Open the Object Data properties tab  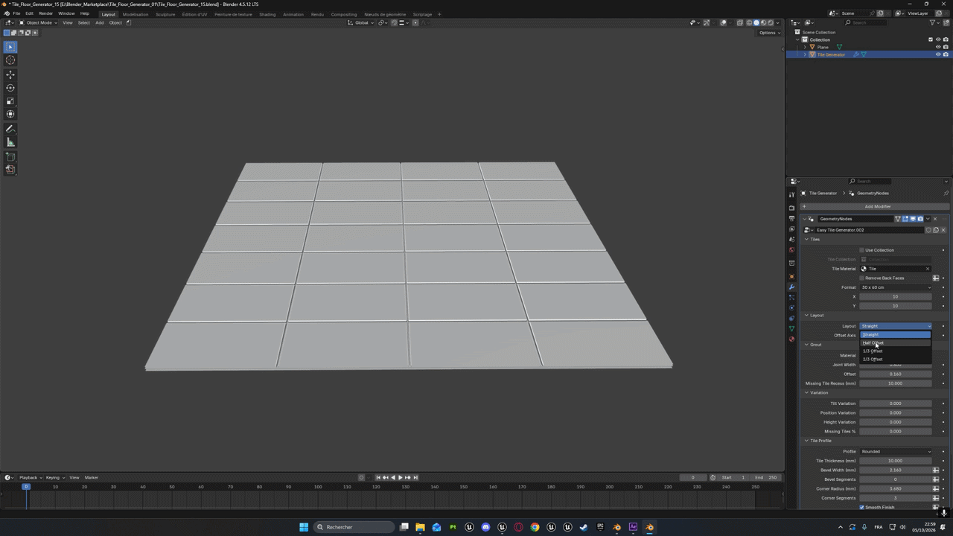click(x=791, y=328)
